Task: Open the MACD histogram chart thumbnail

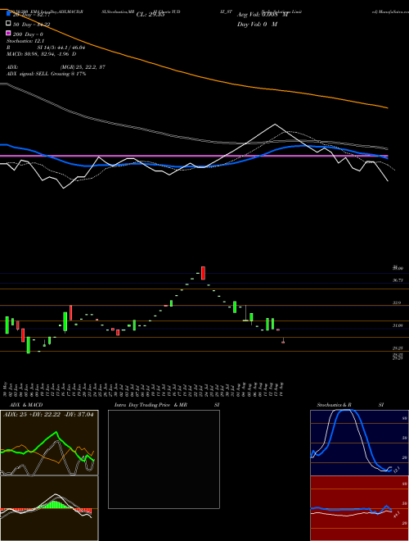Action: tap(49, 508)
